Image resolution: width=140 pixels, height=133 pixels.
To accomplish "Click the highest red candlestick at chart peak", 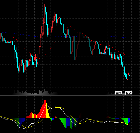I will (x=44, y=13).
